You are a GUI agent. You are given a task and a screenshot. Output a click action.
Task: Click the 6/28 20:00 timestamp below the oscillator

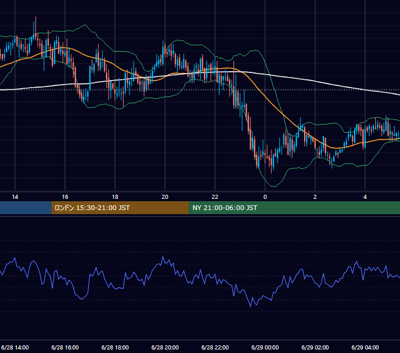165,347
